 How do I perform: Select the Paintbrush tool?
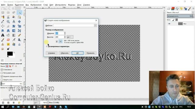pyautogui.click(x=3, y=40)
